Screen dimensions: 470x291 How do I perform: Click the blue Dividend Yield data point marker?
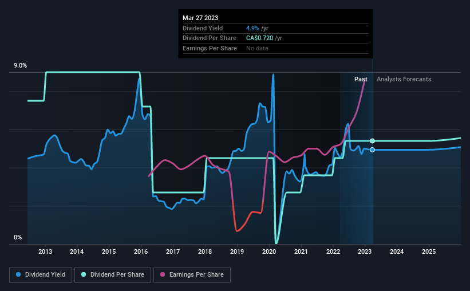pyautogui.click(x=372, y=150)
